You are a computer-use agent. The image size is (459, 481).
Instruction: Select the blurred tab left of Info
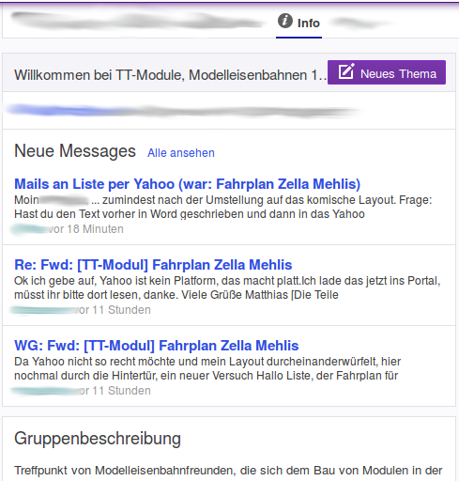click(x=137, y=21)
